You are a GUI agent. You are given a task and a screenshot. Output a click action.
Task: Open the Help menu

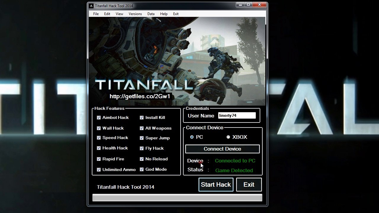pyautogui.click(x=164, y=14)
